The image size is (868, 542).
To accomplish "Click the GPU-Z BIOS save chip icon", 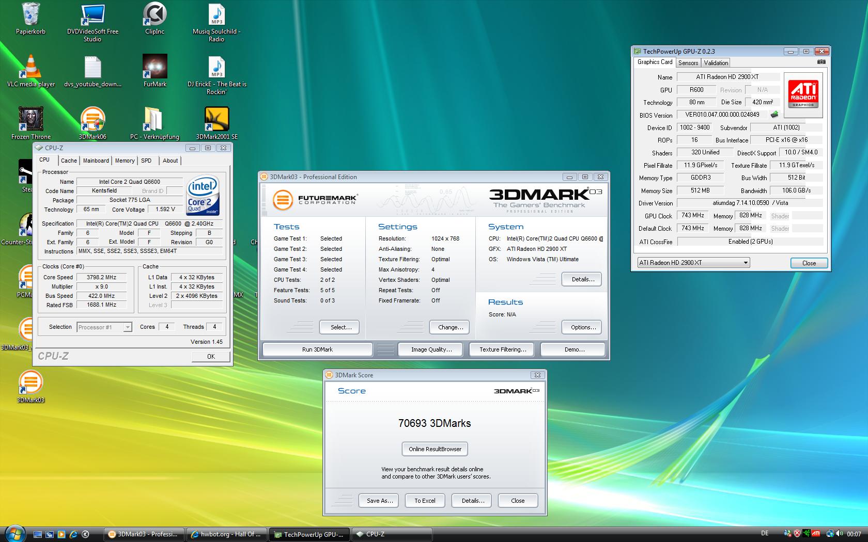I will [x=774, y=115].
